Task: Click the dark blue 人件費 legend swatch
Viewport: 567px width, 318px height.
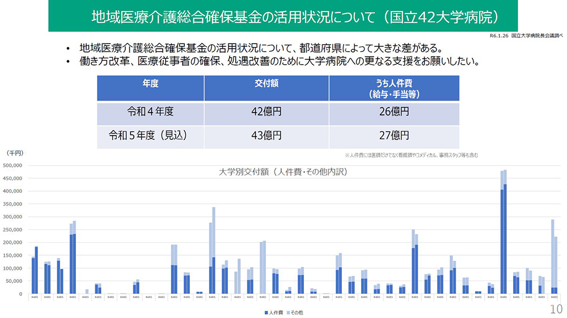Action: click(x=265, y=312)
